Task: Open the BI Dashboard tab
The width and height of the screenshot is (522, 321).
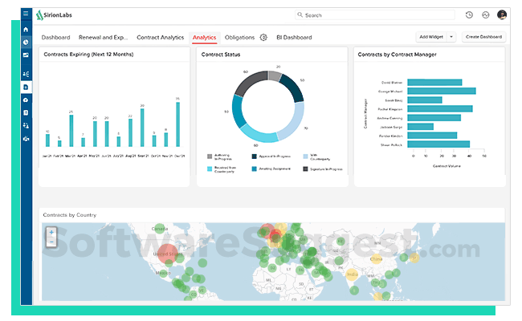Action: point(294,37)
